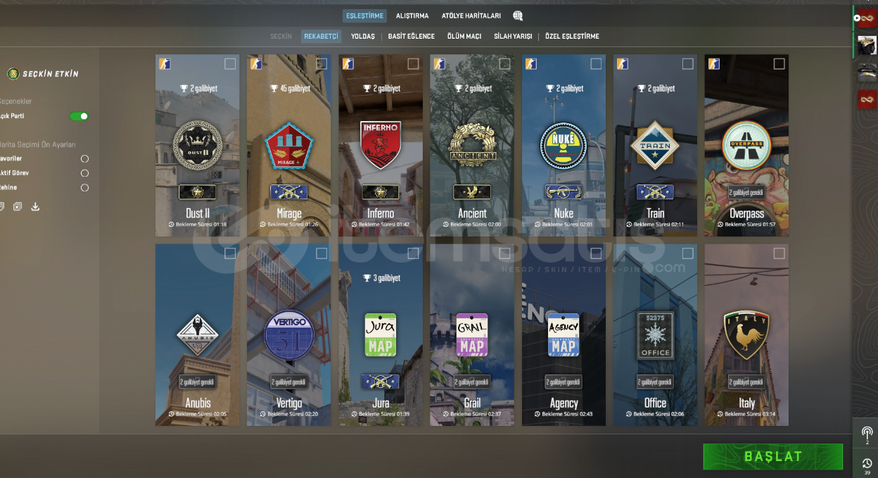Click the Italy rooster badge

tap(746, 335)
